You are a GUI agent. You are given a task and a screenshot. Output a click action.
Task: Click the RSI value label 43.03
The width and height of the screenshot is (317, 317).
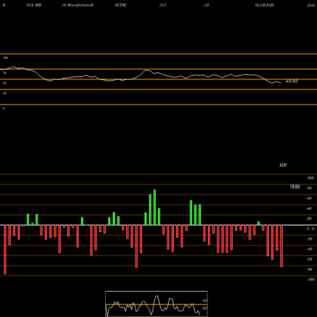pyautogui.click(x=292, y=81)
